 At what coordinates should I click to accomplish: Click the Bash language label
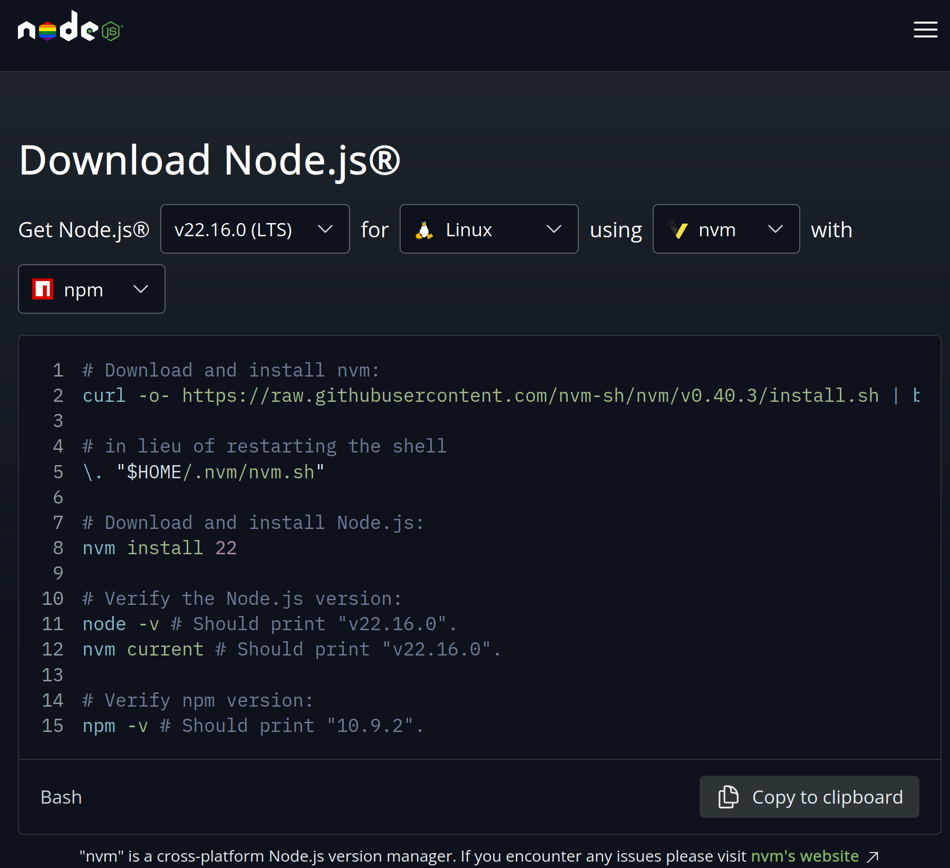(61, 797)
